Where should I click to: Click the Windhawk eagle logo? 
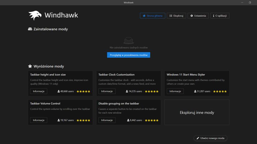[35, 15]
